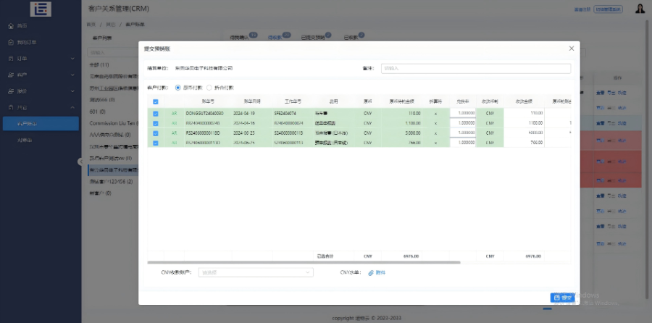Click the 我的订单 sidebar icon
The height and width of the screenshot is (323, 652).
[10, 42]
